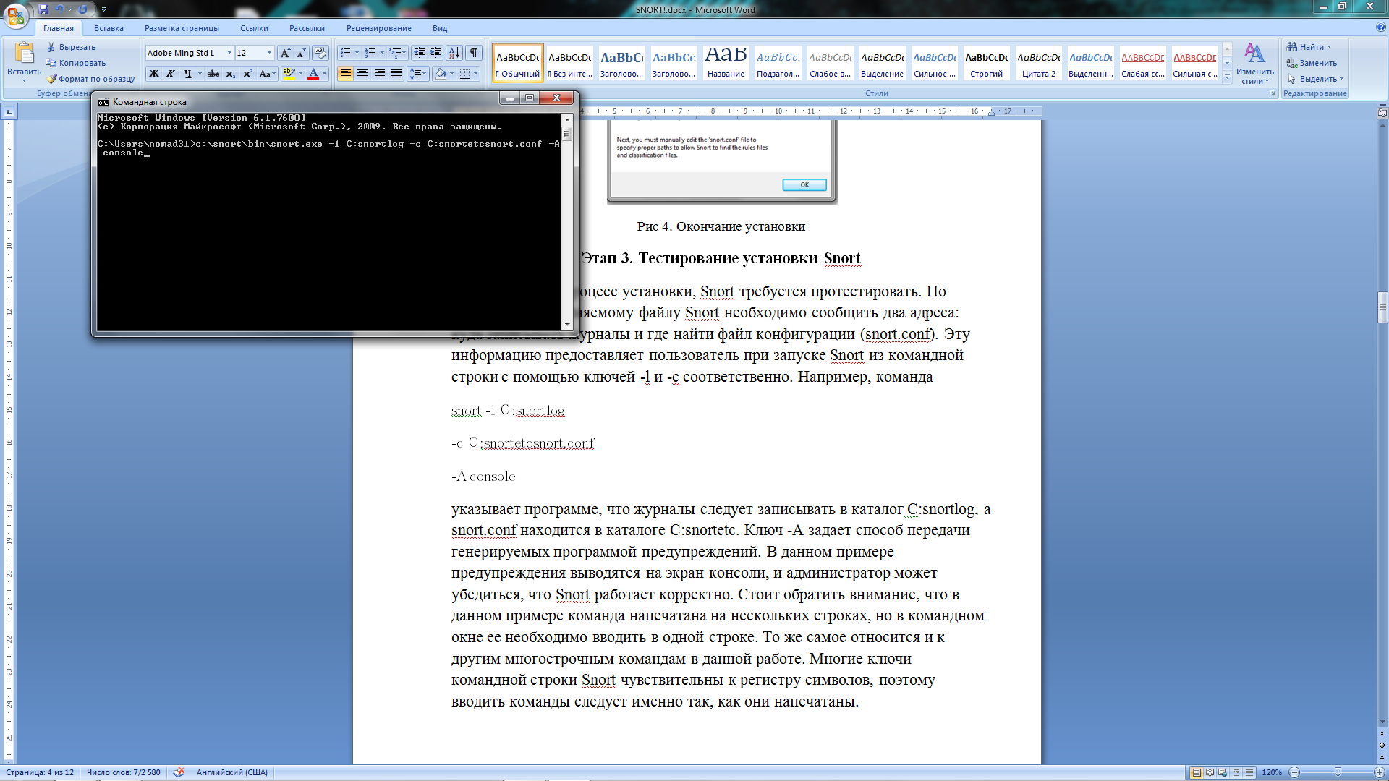Screen dimensions: 1389x781
Task: Apply red font color
Action: pyautogui.click(x=313, y=74)
